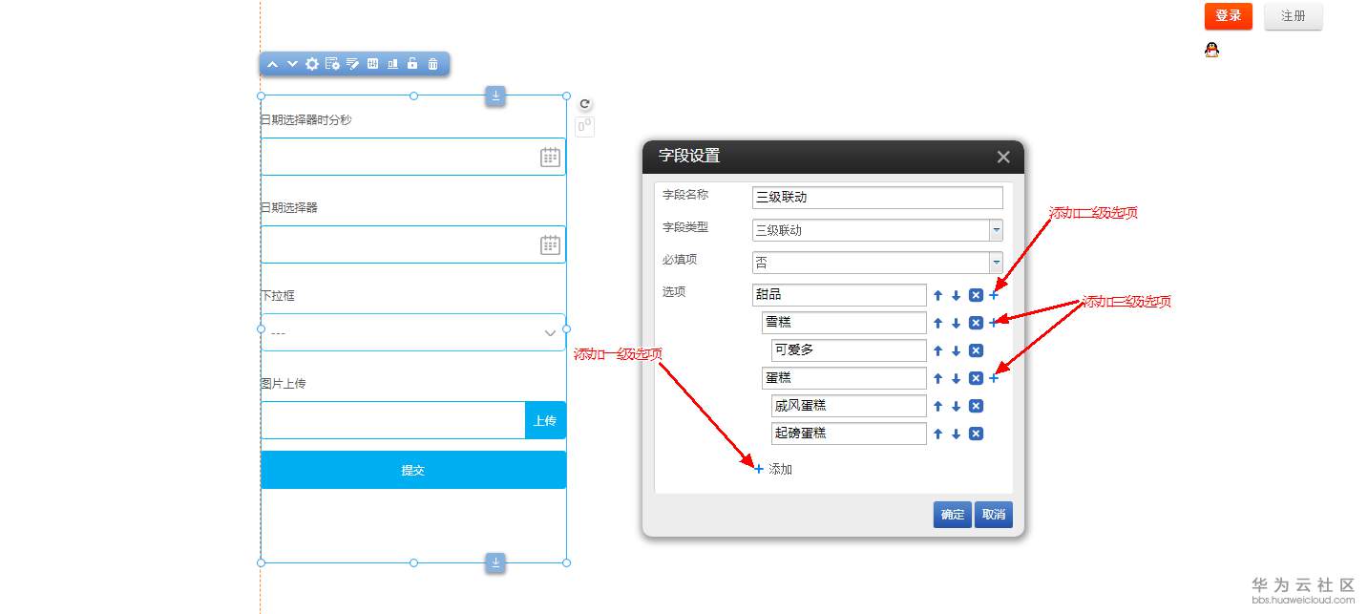Click the 注册 register button
Screen dimensions: 1368x614
tap(1294, 16)
